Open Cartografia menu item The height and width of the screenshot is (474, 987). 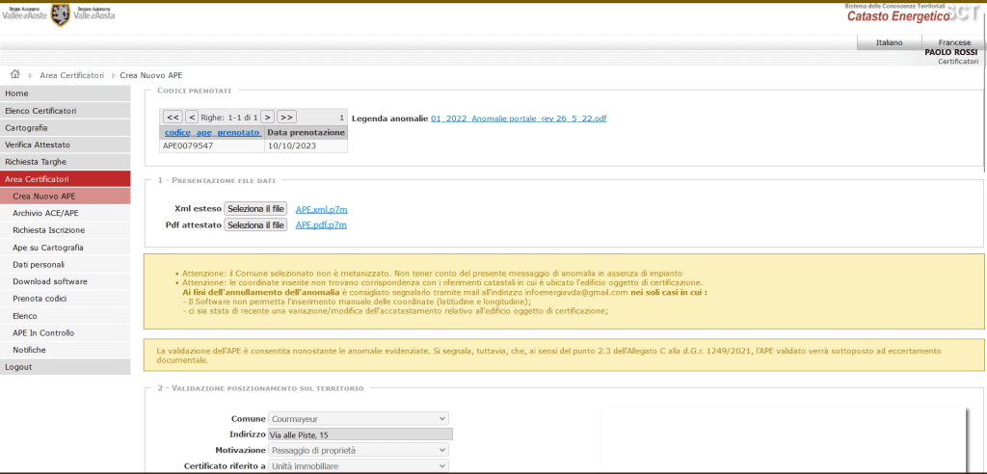click(x=66, y=128)
